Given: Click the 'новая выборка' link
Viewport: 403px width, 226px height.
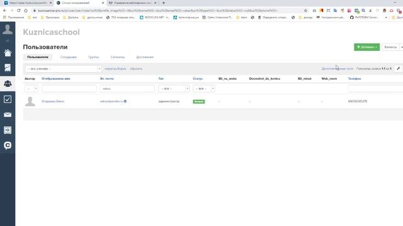Looking at the screenshot, I should click(115, 68).
